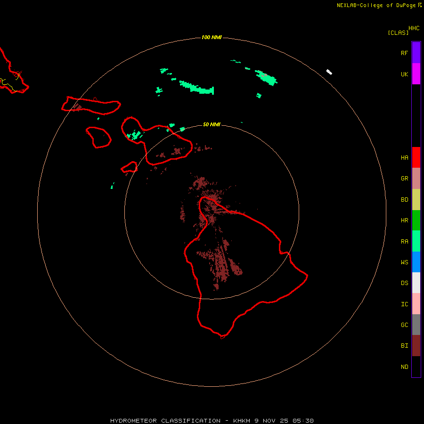This screenshot has width=424, height=424.
Task: Click the RA legend label
Action: [x=404, y=242]
